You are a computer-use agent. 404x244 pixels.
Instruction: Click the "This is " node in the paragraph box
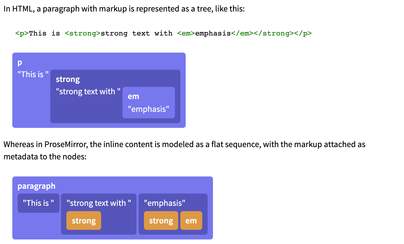(x=39, y=203)
